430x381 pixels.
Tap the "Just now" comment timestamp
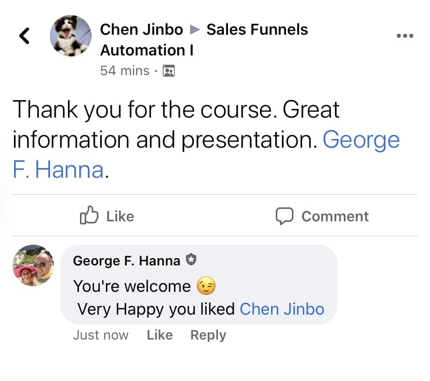pos(100,335)
